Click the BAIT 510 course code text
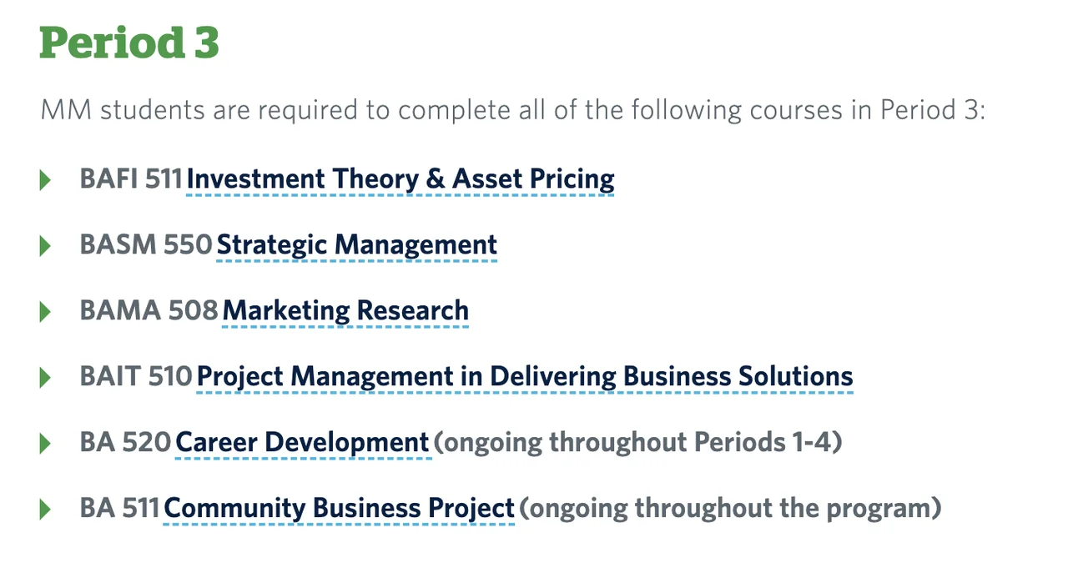Viewport: 1068px width, 568px height. pyautogui.click(x=136, y=377)
